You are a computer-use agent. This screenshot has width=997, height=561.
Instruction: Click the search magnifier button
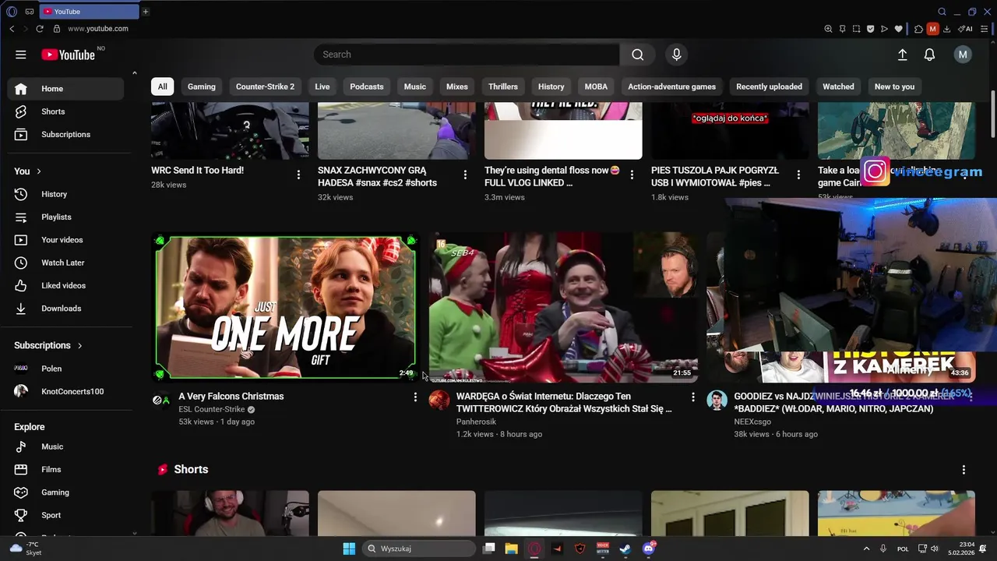[x=638, y=55]
